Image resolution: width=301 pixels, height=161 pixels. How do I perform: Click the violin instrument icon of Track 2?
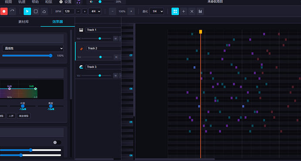(82, 48)
